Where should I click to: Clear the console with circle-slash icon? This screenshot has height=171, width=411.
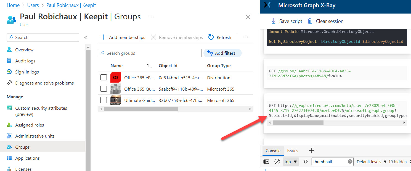[277, 162]
